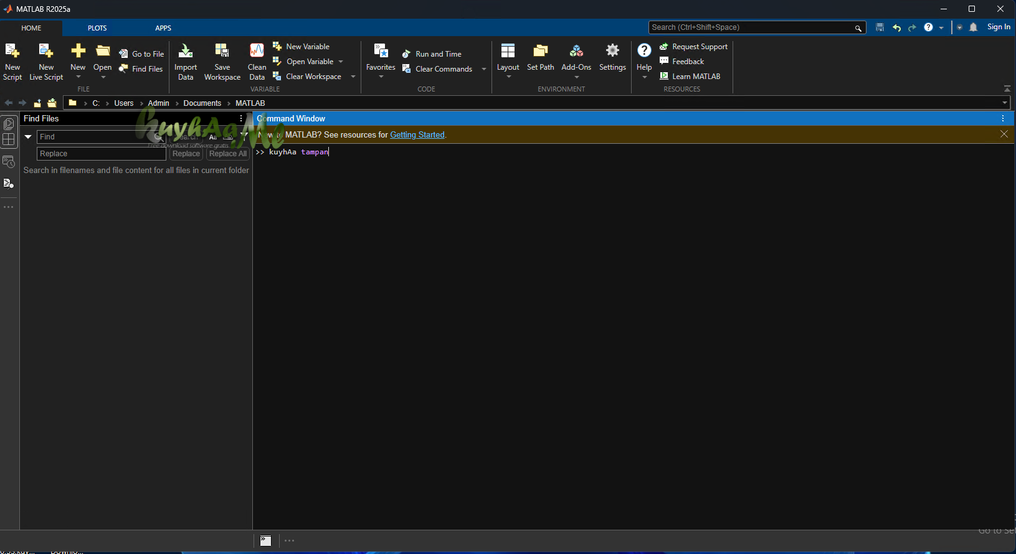
Task: Navigate to the Users folder breadcrumb
Action: pyautogui.click(x=124, y=103)
